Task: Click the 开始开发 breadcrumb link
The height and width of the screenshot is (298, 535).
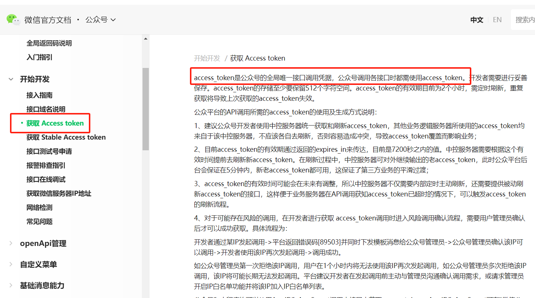Action: tap(207, 58)
